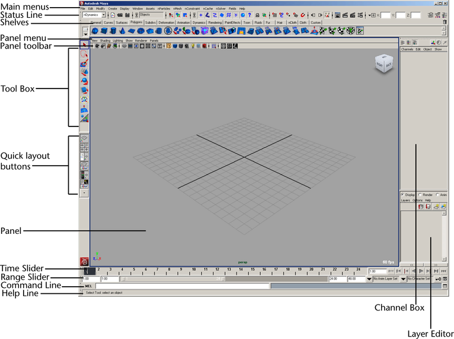Activate the Move Tool in Tool Box
Image resolution: width=454 pixels, height=339 pixels.
tap(84, 72)
